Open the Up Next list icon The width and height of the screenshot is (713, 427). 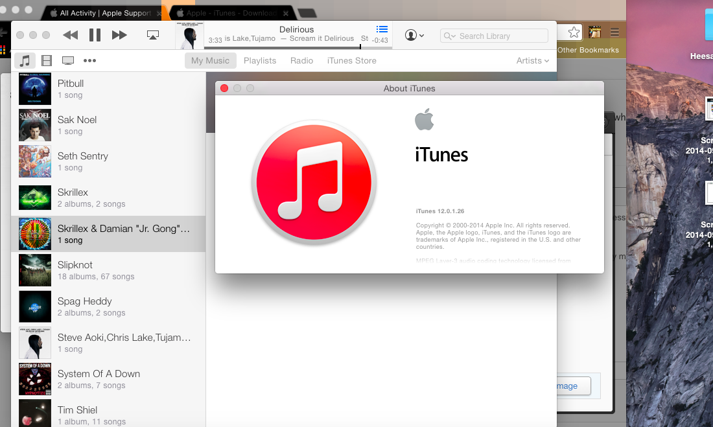[382, 29]
